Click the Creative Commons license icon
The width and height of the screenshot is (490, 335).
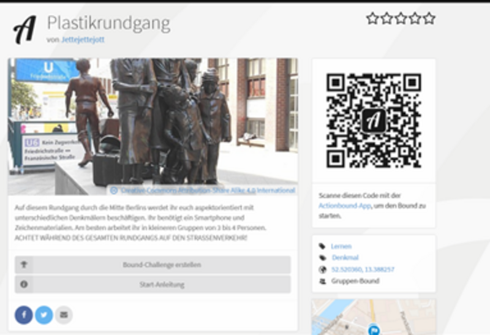pyautogui.click(x=113, y=190)
